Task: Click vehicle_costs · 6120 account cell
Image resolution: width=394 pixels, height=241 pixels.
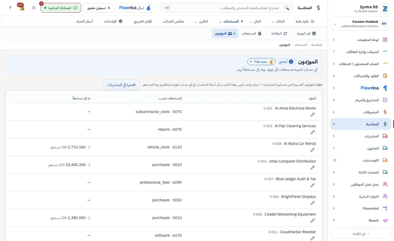Action: tap(164, 147)
